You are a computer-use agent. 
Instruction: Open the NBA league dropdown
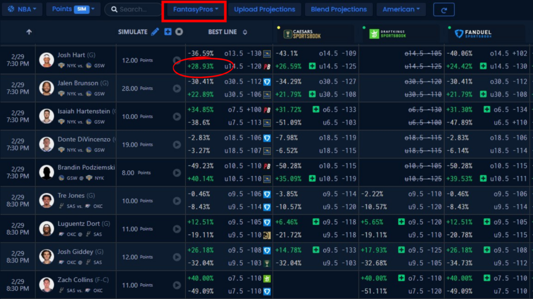point(22,9)
